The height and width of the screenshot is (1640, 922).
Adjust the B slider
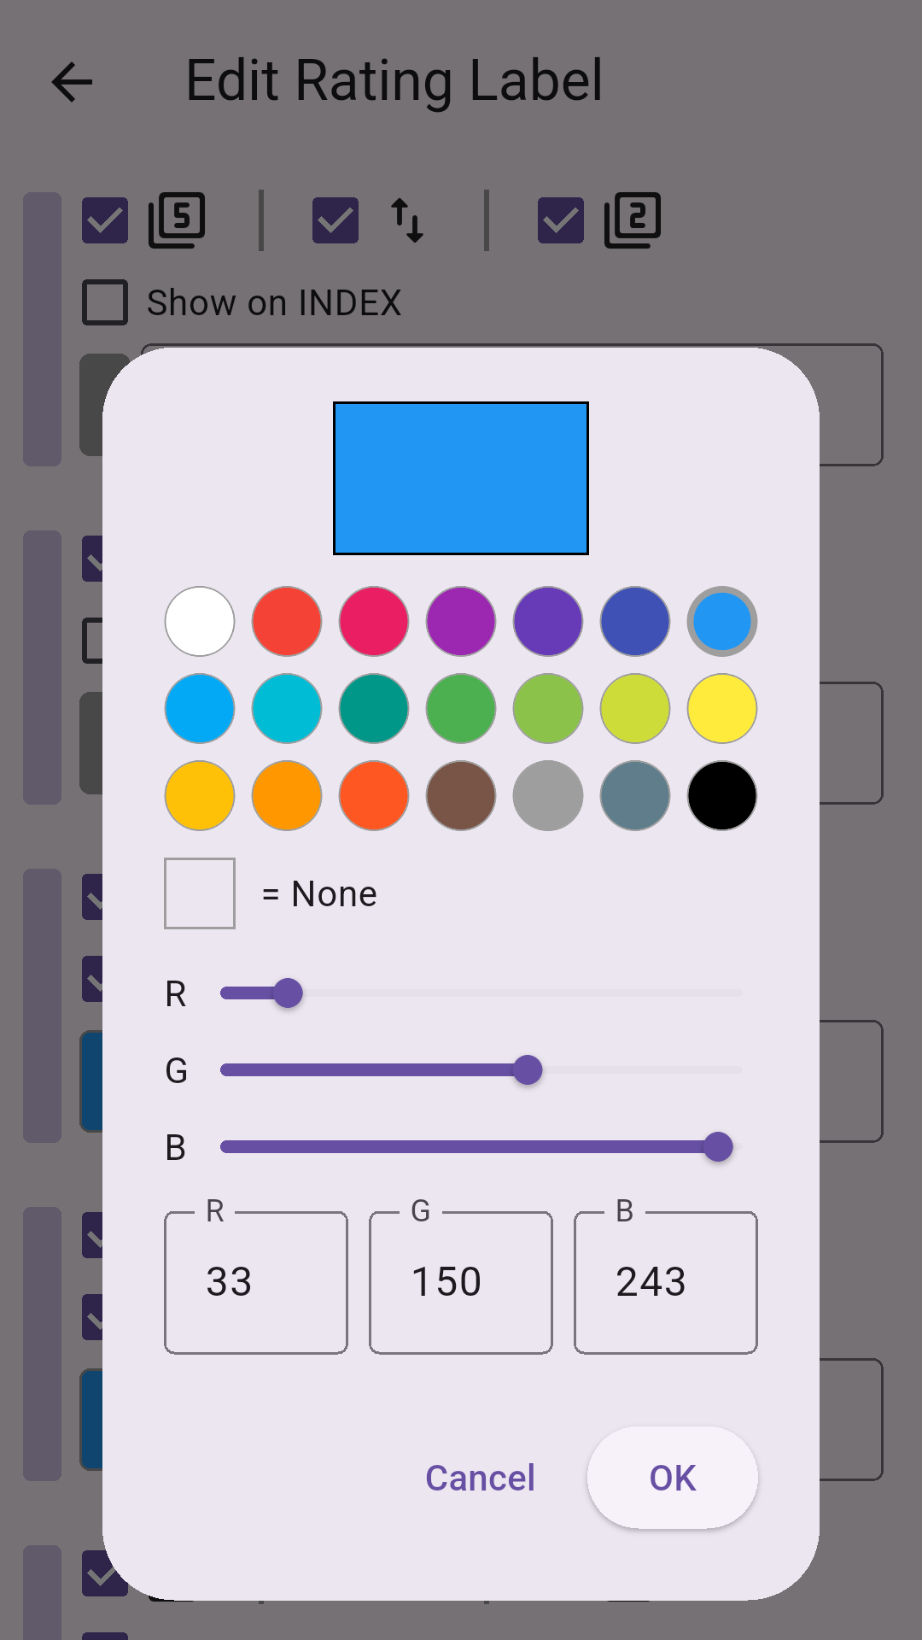pyautogui.click(x=721, y=1146)
